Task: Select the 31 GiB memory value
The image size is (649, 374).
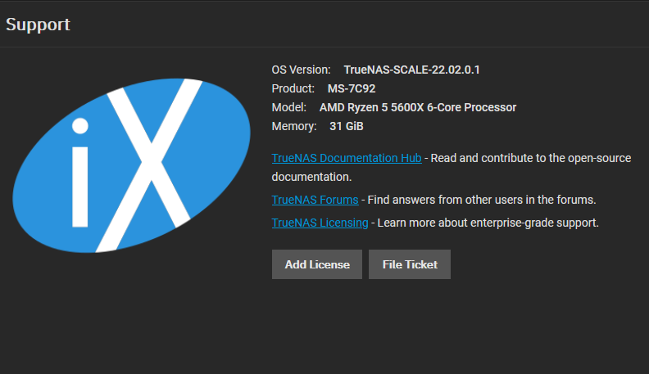Action: pyautogui.click(x=346, y=126)
